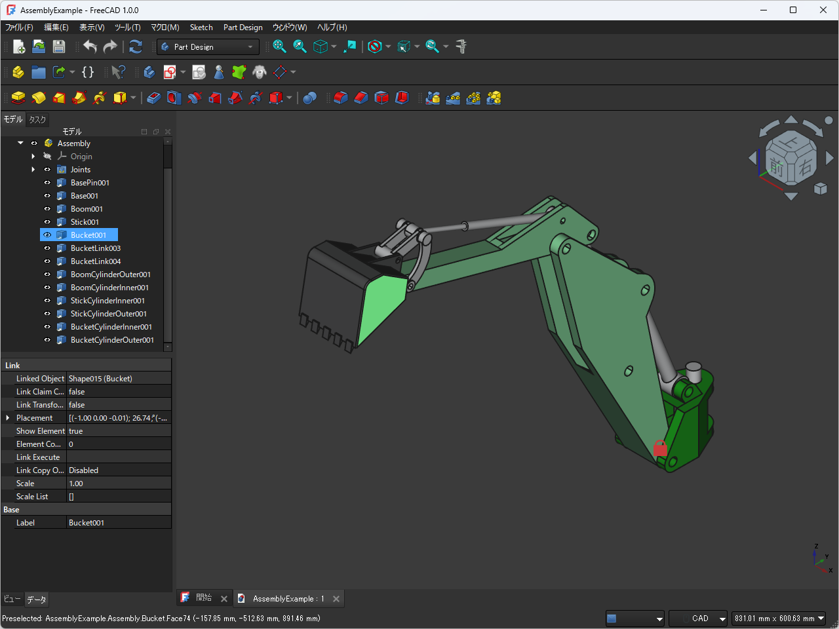
Task: Select the Pocket tool
Action: [x=153, y=98]
